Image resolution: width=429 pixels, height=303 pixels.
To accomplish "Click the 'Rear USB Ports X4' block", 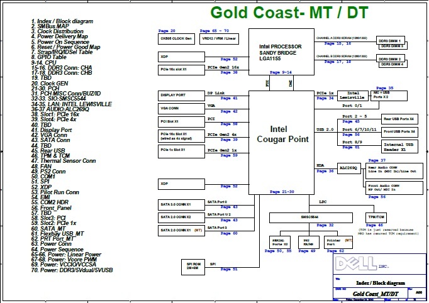I will click(x=399, y=119).
